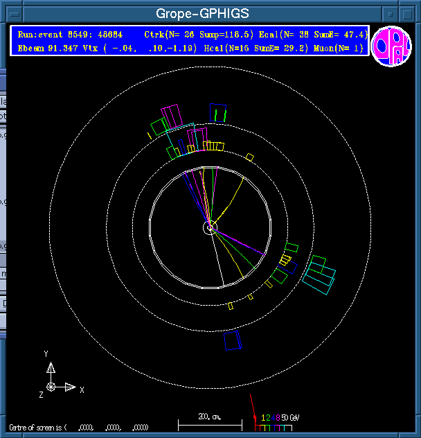Screen dimensions: 421x438
Task: Click the beam pipe circle at detector center
Action: (210, 228)
